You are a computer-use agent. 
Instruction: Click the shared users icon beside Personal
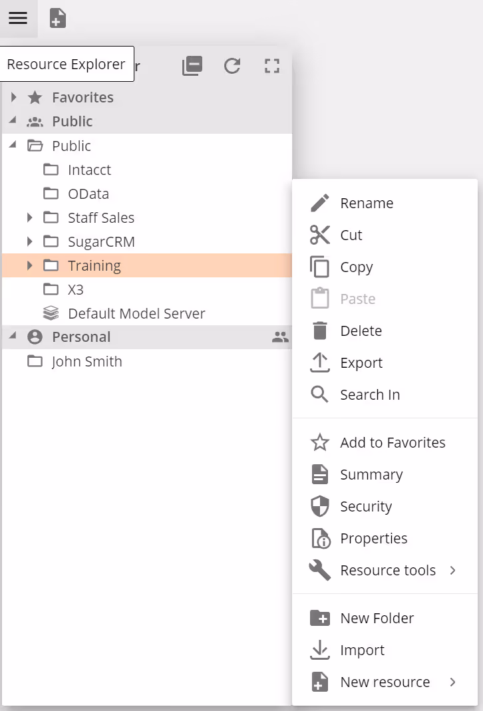tap(281, 337)
